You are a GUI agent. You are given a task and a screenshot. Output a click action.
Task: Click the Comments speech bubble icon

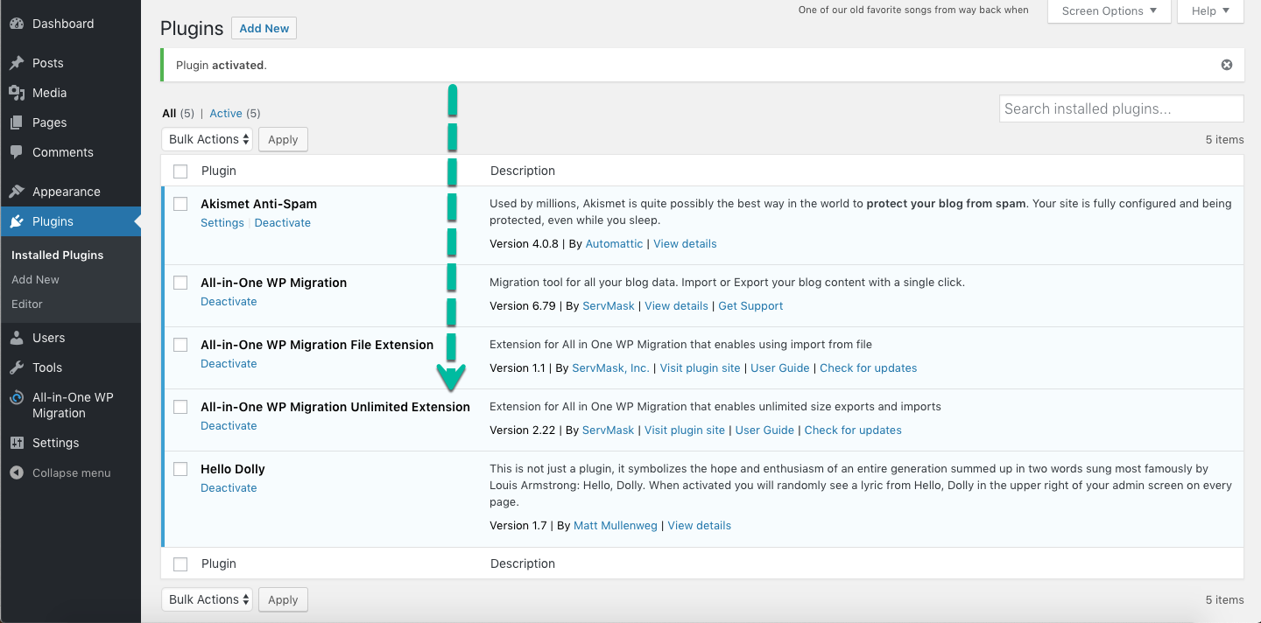pos(17,152)
